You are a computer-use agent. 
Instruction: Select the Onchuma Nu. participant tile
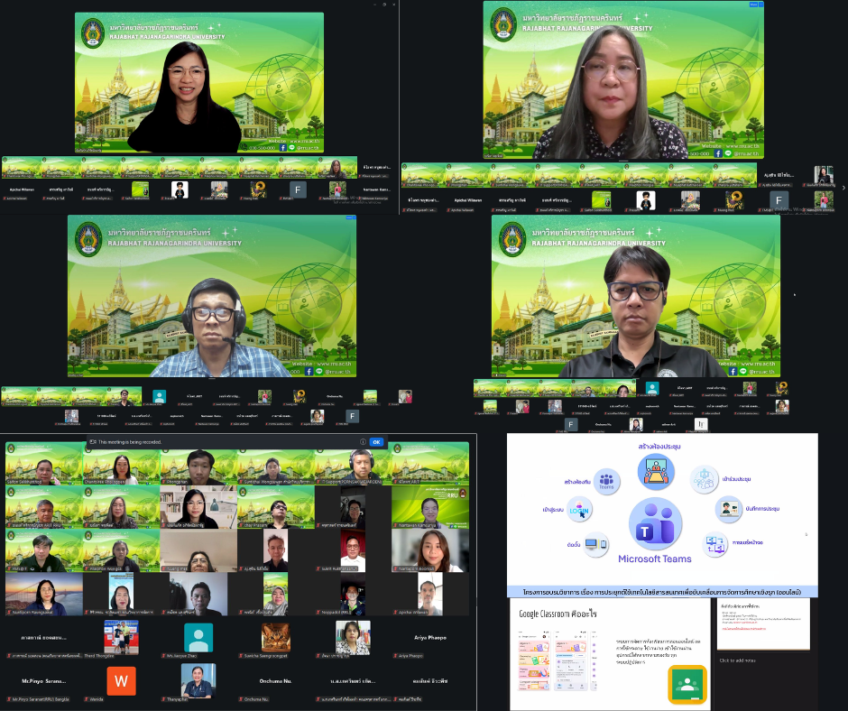coord(275,683)
